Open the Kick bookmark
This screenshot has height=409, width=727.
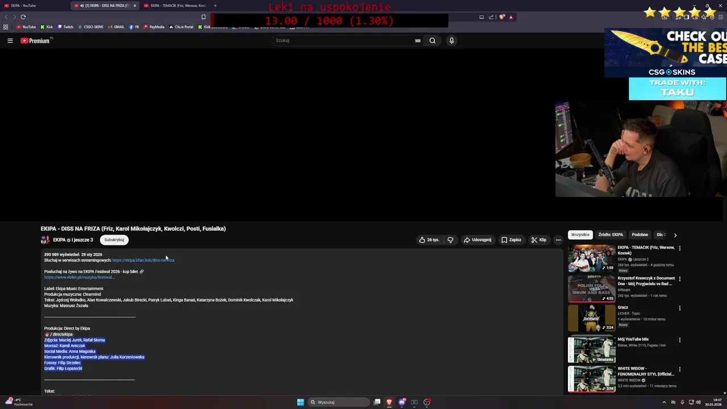[x=47, y=27]
